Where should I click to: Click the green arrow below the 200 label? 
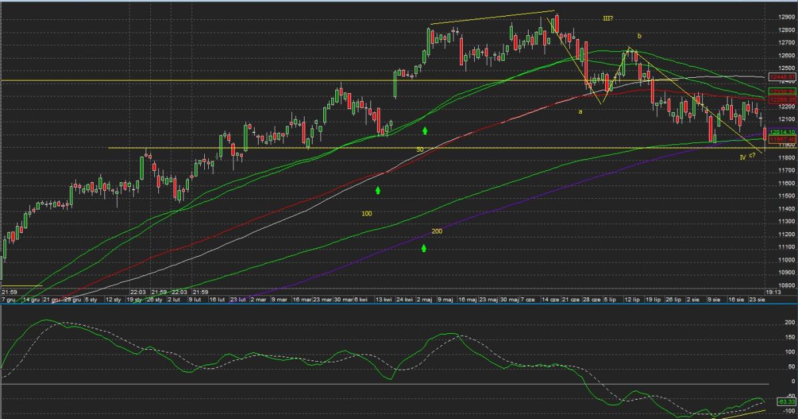point(424,247)
